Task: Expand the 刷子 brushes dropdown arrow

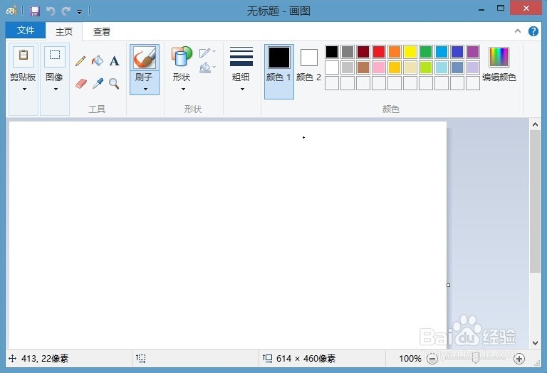Action: (x=145, y=89)
